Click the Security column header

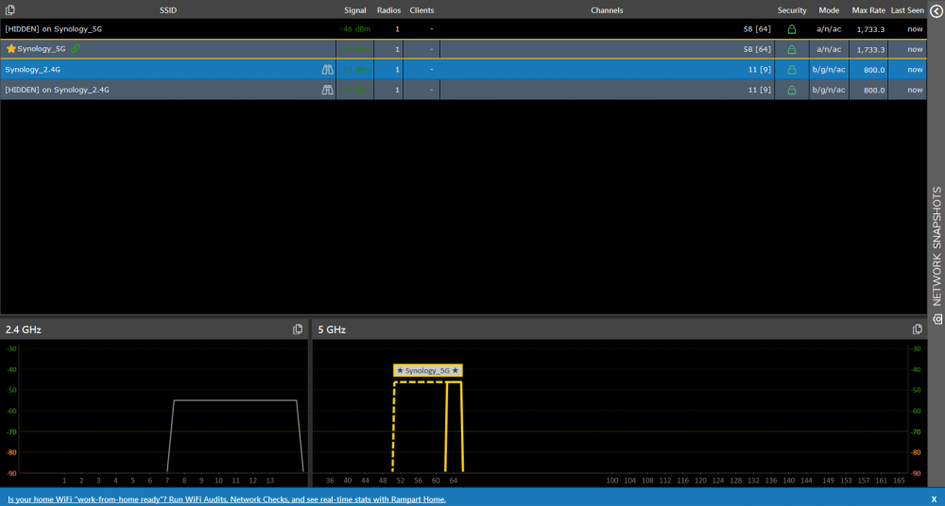792,9
